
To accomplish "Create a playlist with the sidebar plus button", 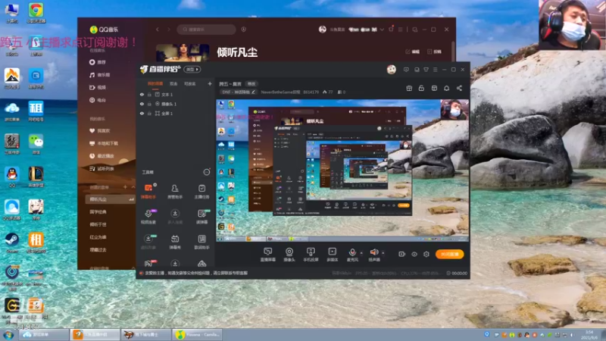I will pyautogui.click(x=125, y=187).
